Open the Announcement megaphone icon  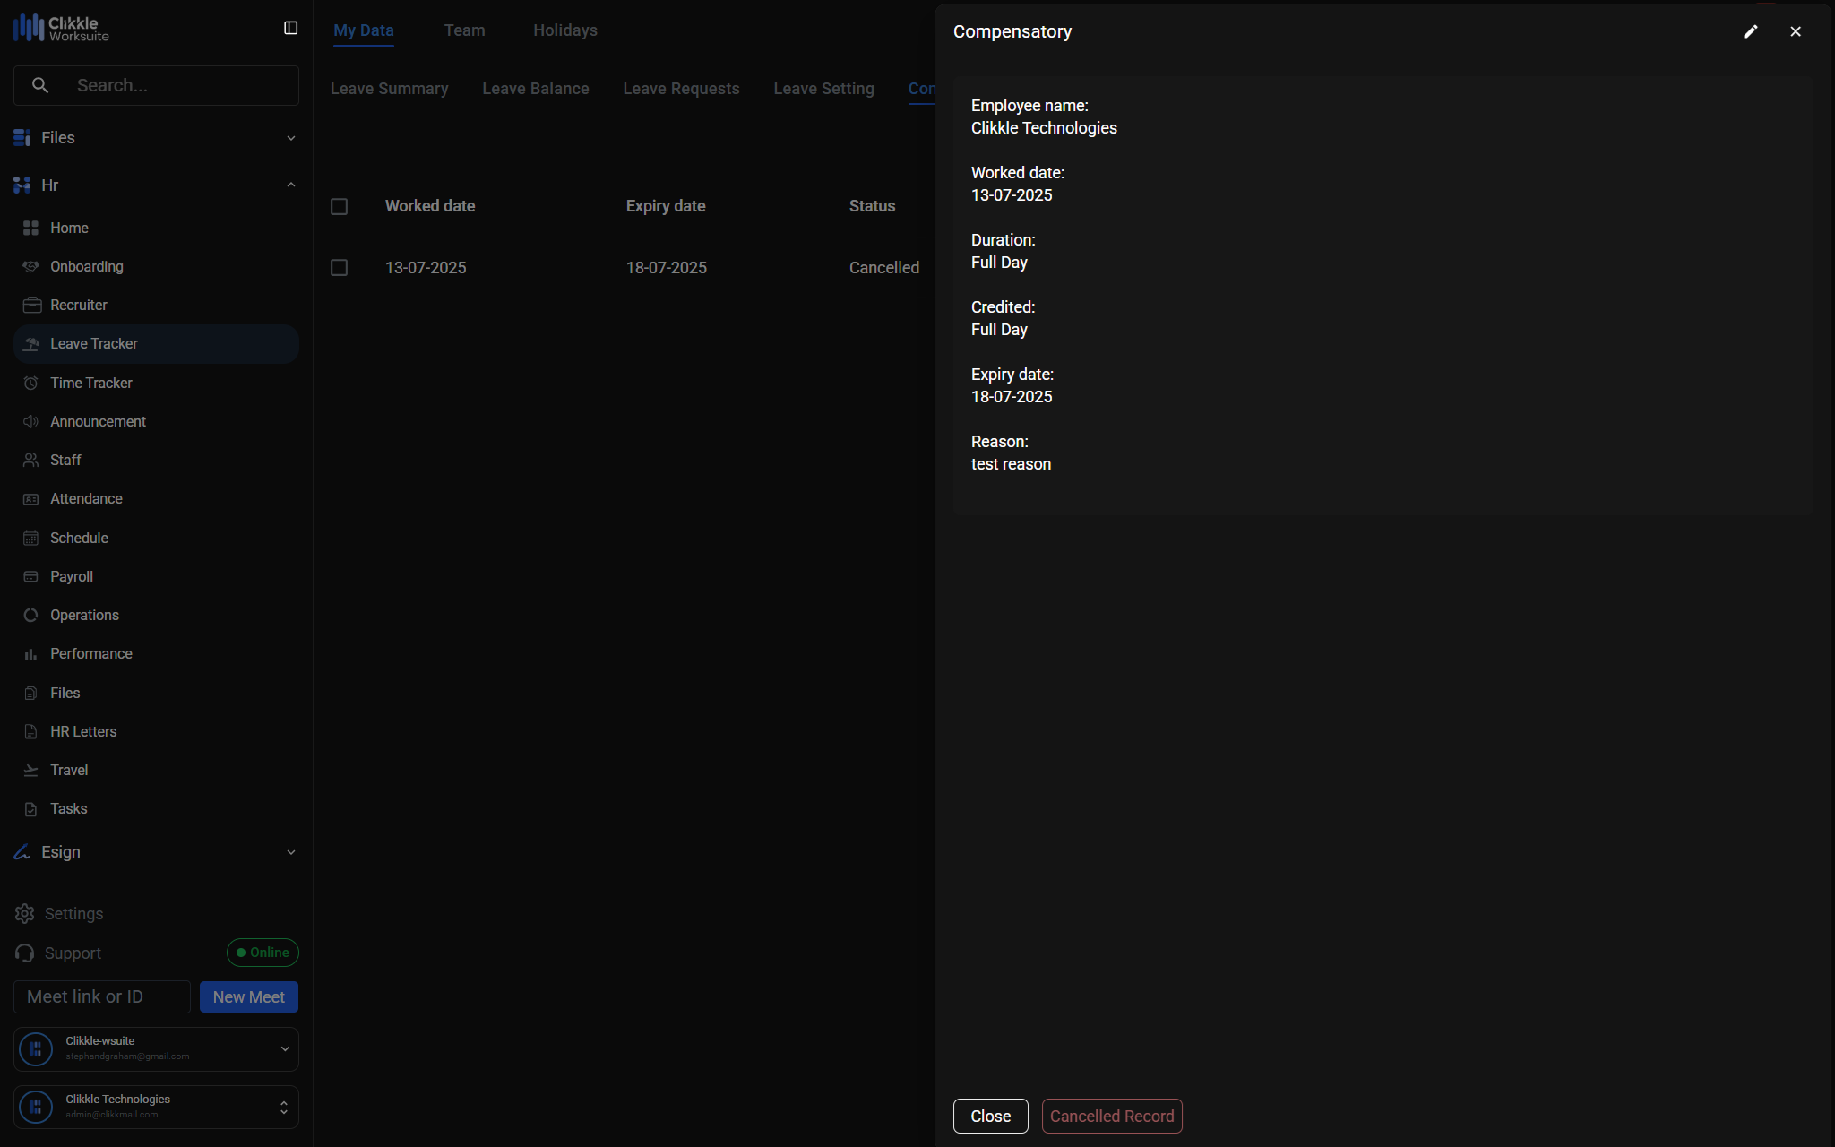[x=31, y=421]
